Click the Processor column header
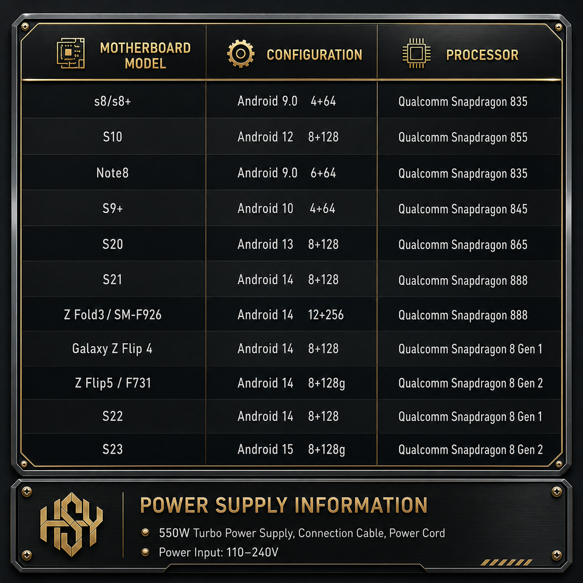Viewport: 583px width, 583px height. click(x=482, y=55)
